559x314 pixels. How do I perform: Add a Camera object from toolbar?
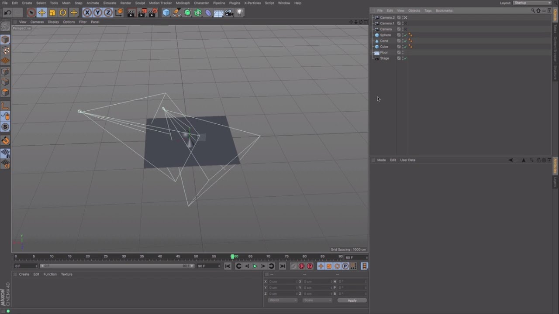coord(229,13)
